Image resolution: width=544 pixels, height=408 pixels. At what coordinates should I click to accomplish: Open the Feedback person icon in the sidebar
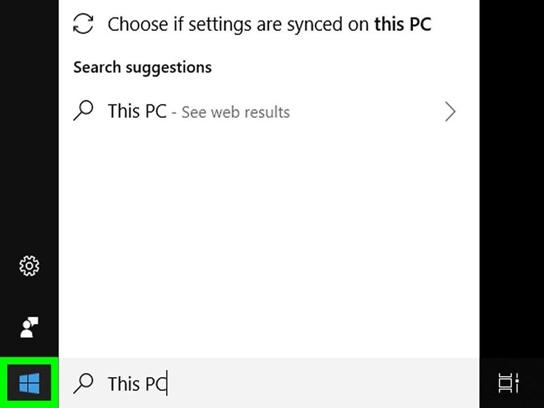[29, 326]
